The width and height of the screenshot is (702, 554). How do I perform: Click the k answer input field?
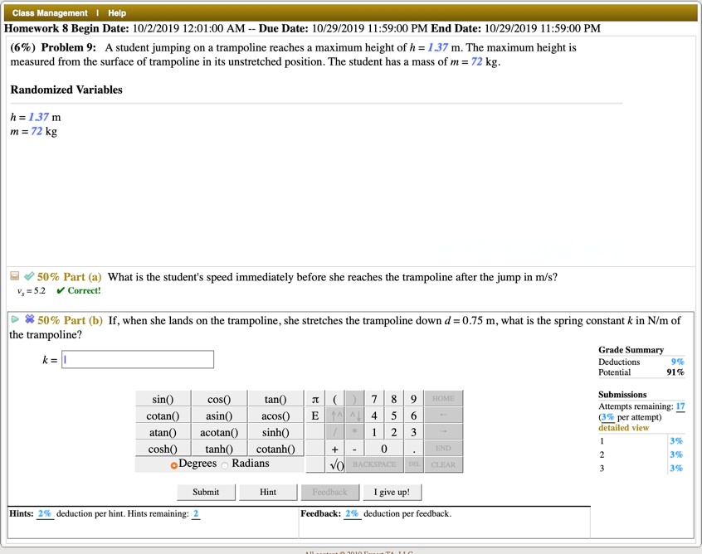(138, 359)
